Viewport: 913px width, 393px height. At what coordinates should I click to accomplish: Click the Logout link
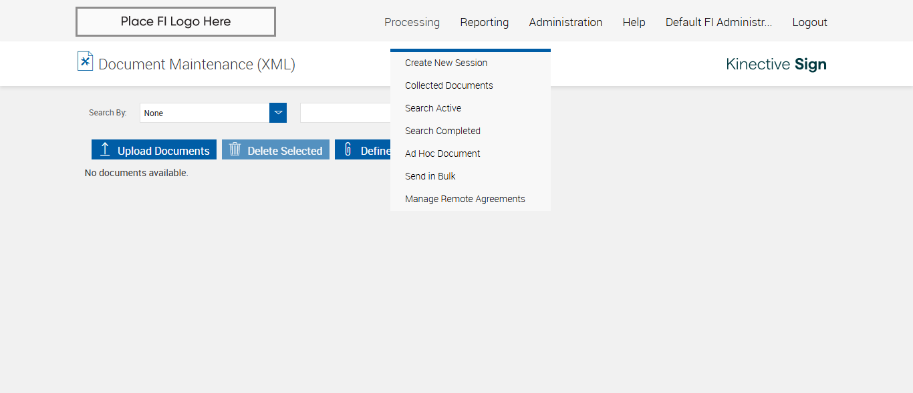[809, 22]
